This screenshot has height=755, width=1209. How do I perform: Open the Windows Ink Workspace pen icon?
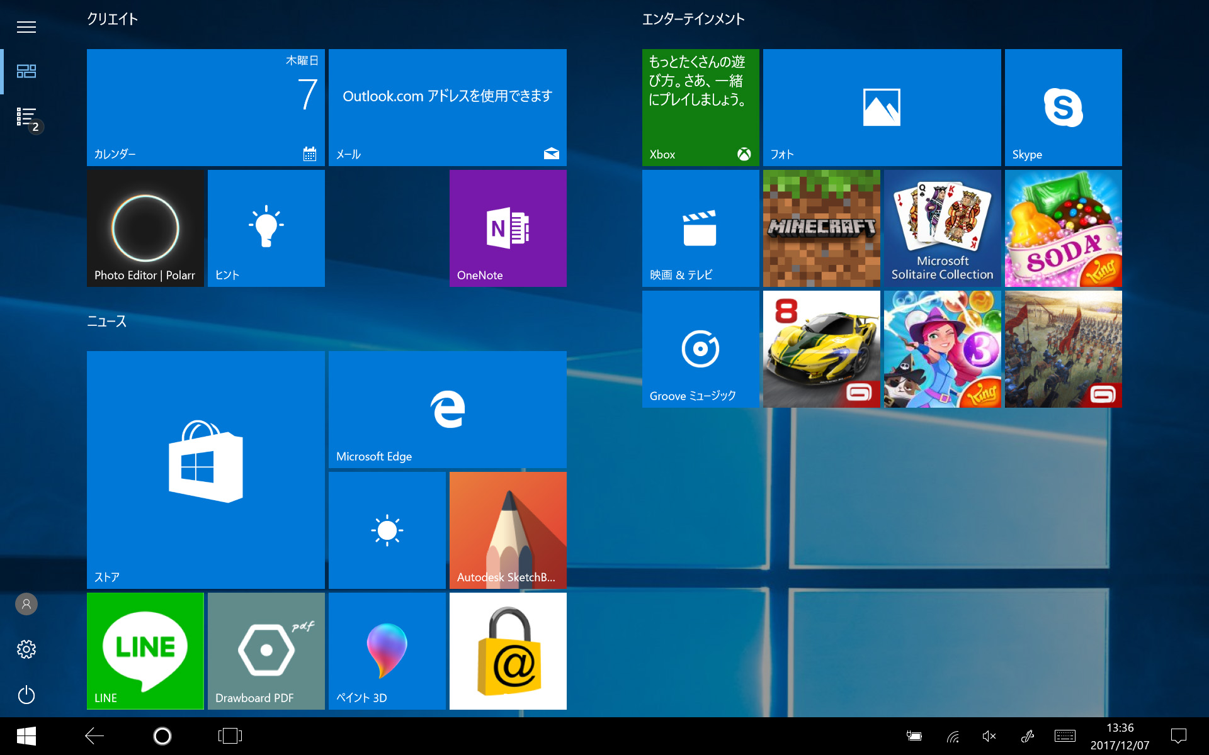tap(1028, 735)
